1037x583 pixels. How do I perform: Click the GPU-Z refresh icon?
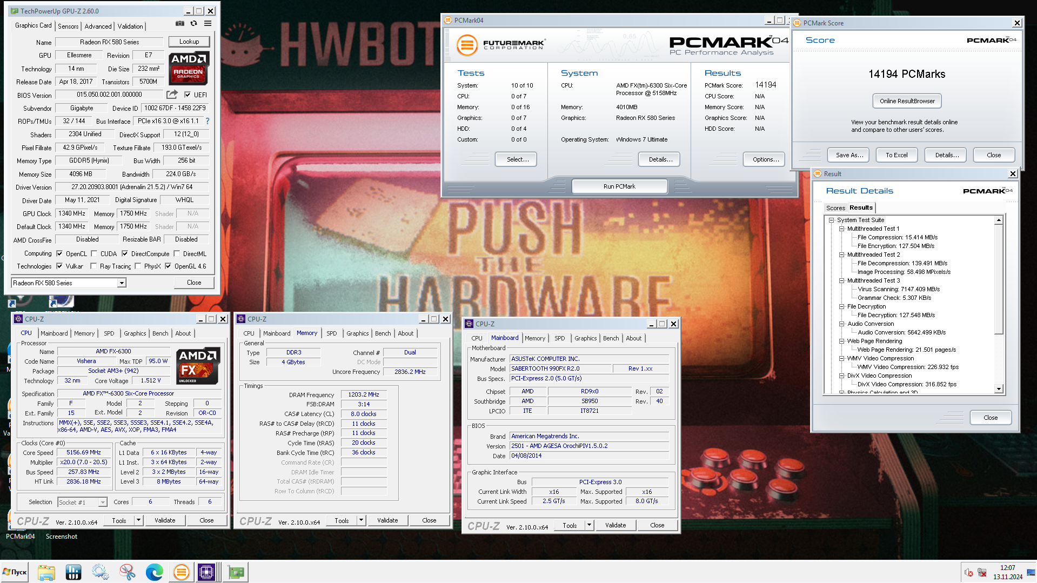[x=193, y=24]
